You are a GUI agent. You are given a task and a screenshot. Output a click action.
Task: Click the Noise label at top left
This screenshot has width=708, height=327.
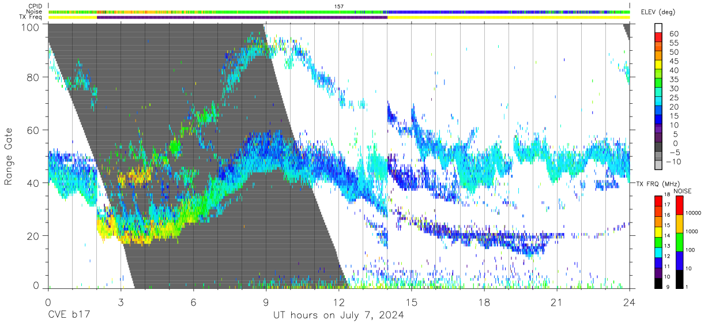35,12
